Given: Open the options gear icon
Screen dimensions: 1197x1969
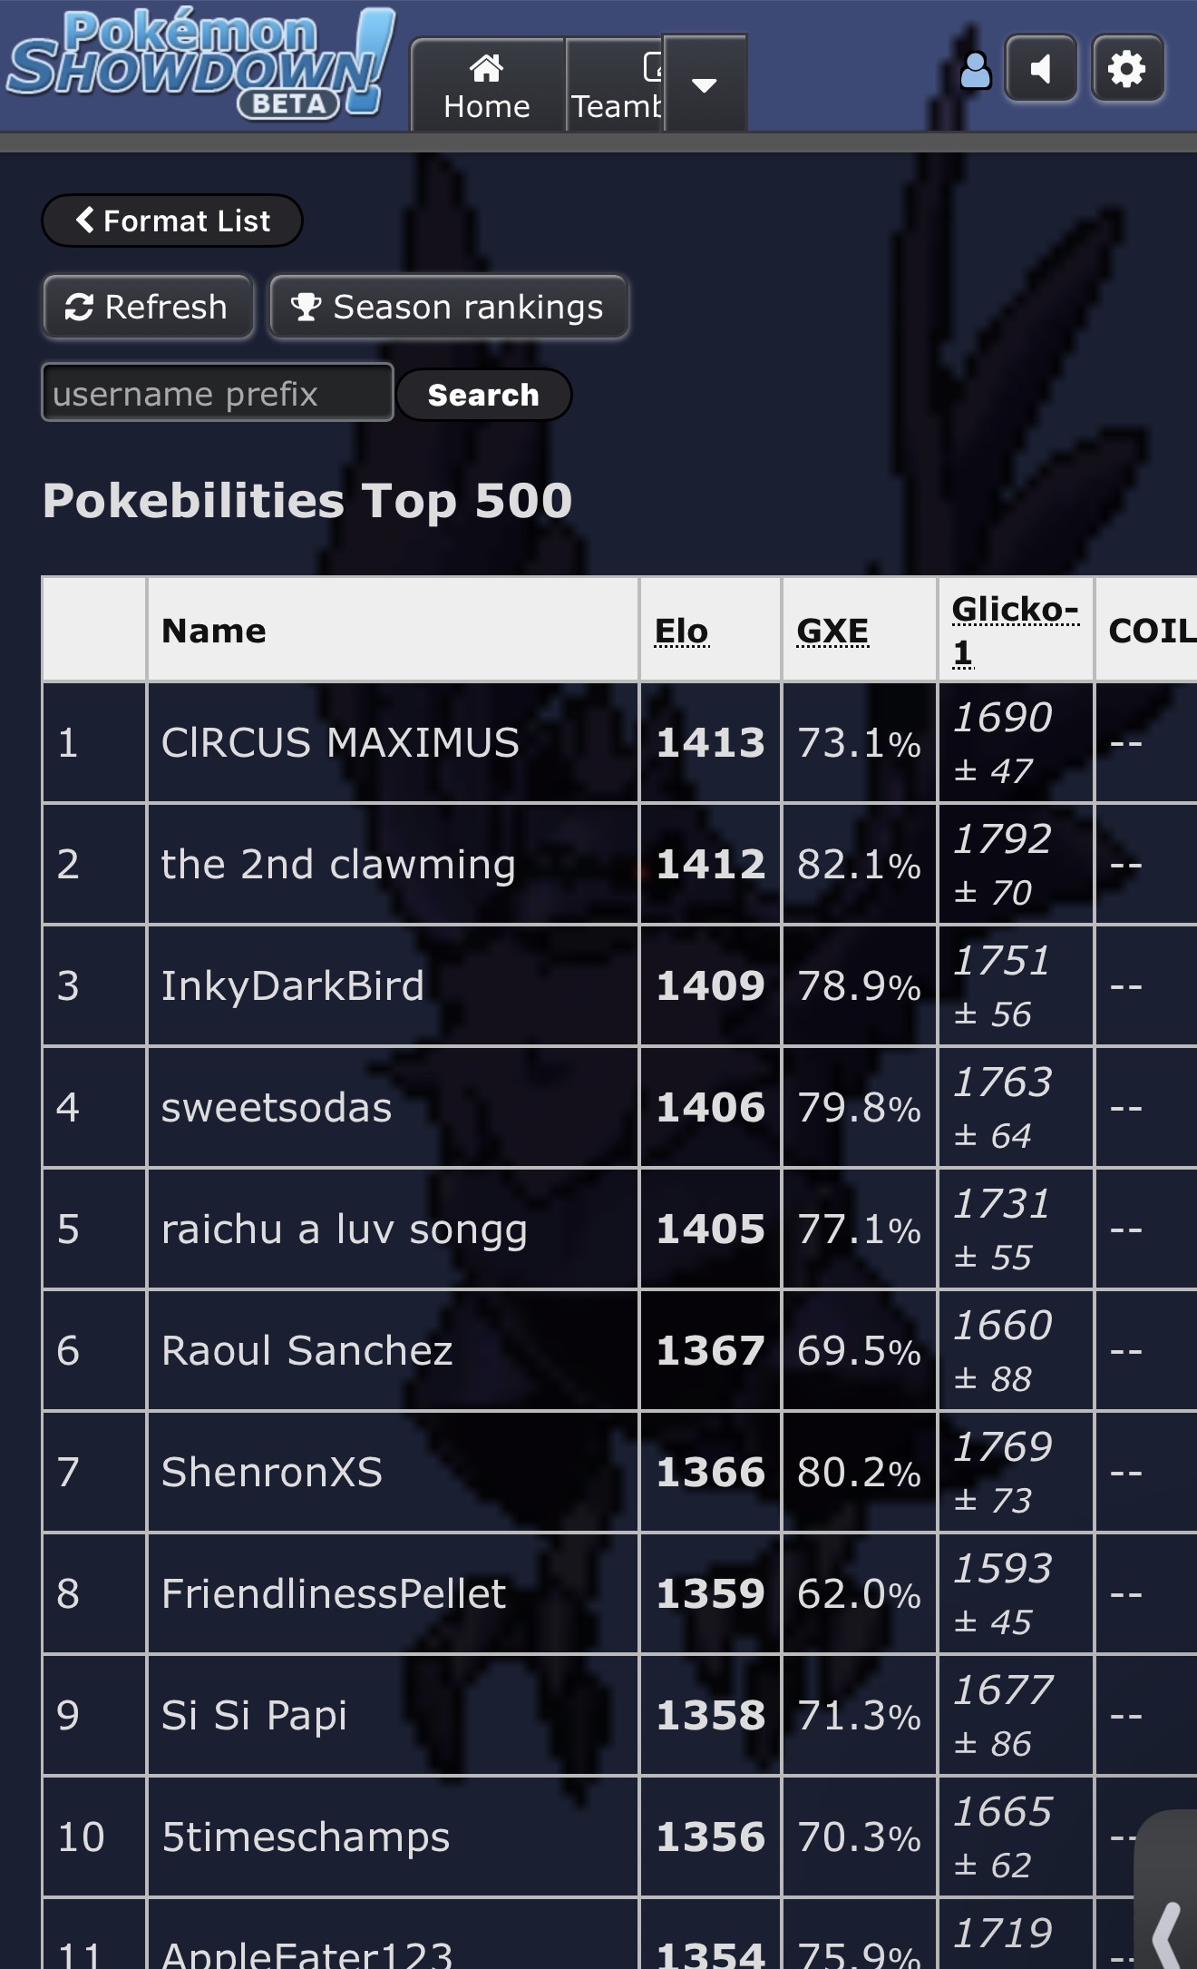Looking at the screenshot, I should tap(1127, 69).
